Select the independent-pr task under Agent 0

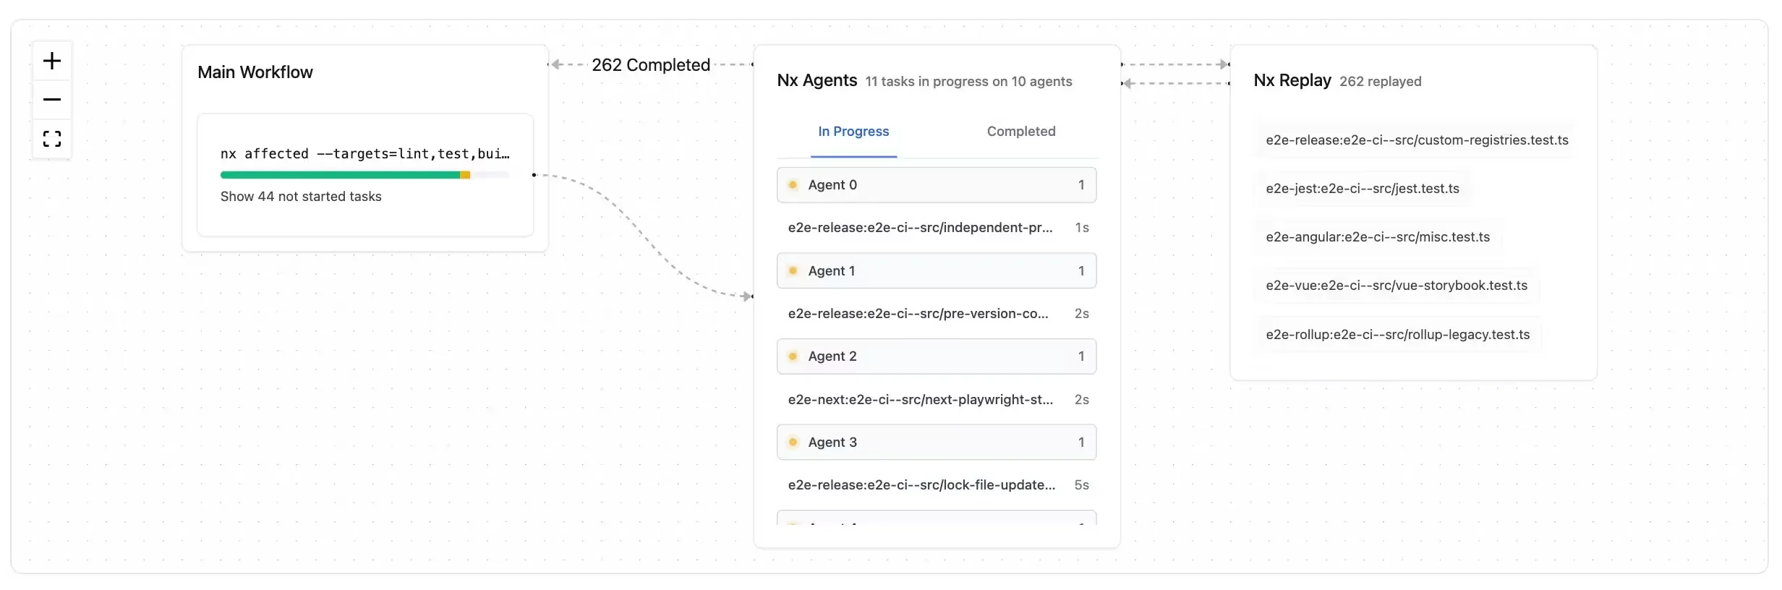point(920,227)
